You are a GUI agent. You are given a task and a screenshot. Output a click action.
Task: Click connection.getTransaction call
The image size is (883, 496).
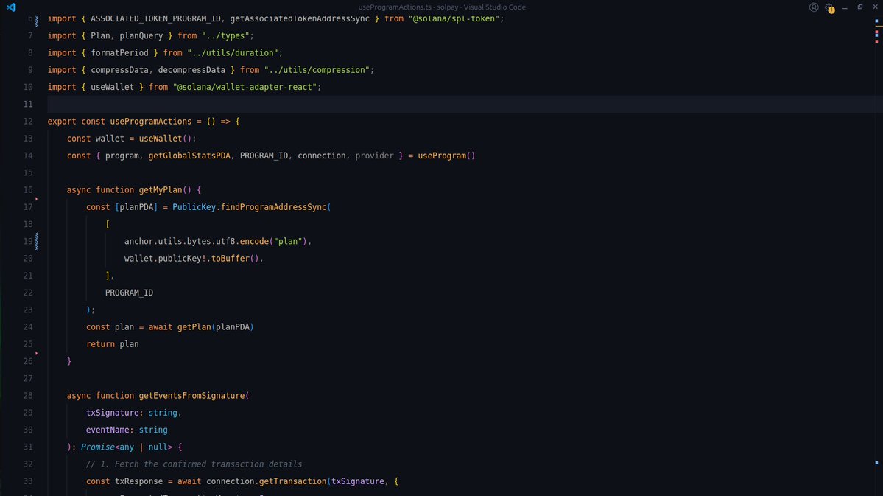click(x=267, y=481)
